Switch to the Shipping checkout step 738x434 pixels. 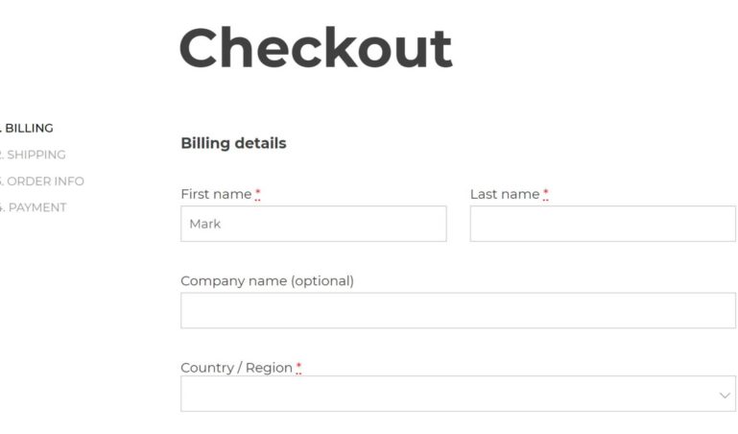(x=36, y=155)
